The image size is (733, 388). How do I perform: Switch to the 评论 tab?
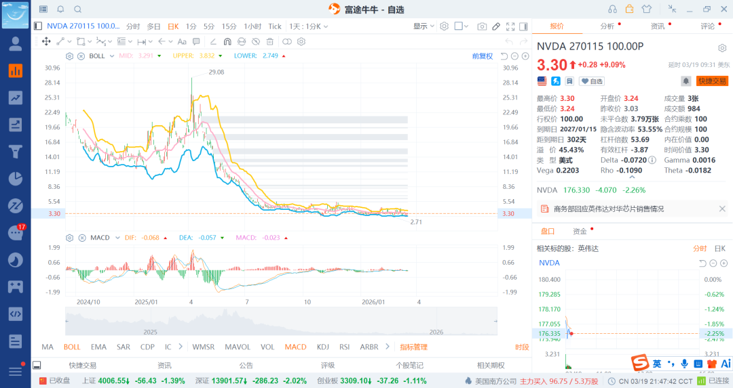(708, 26)
